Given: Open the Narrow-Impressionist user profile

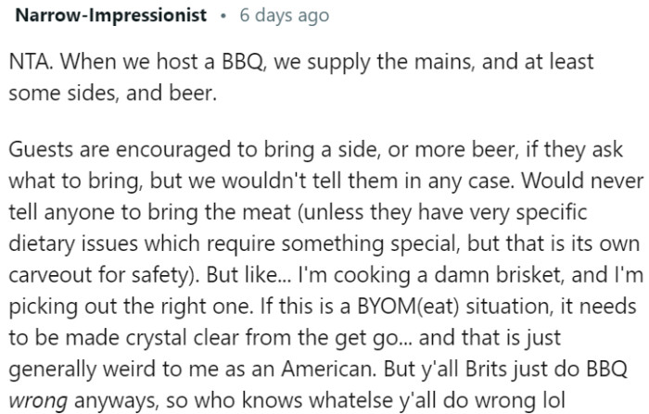Looking at the screenshot, I should pos(111,16).
